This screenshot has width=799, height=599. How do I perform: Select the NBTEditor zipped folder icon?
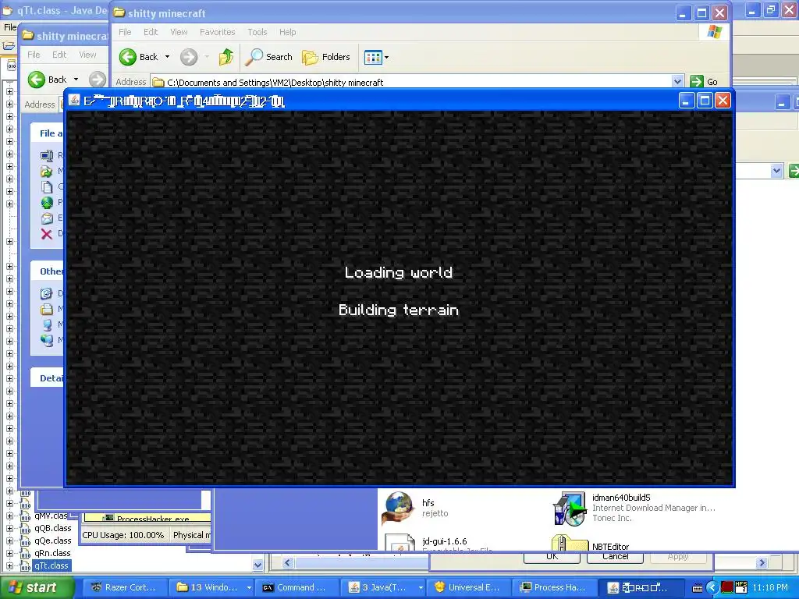570,543
